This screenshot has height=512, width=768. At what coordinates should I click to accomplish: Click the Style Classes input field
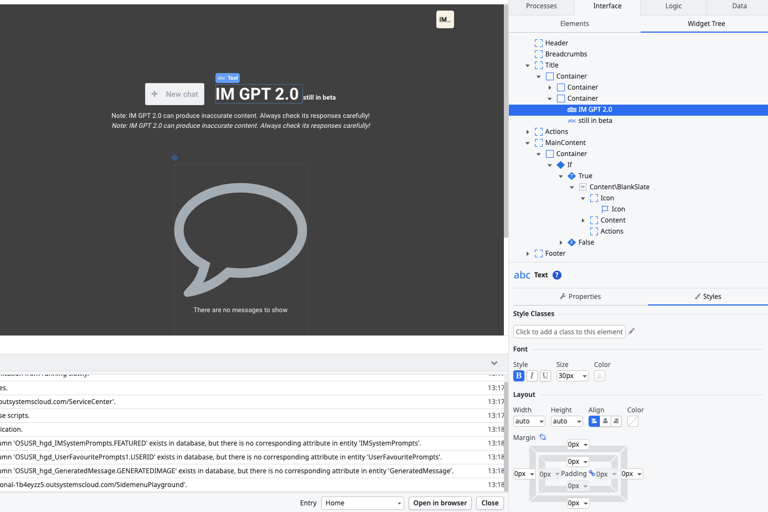pyautogui.click(x=569, y=332)
